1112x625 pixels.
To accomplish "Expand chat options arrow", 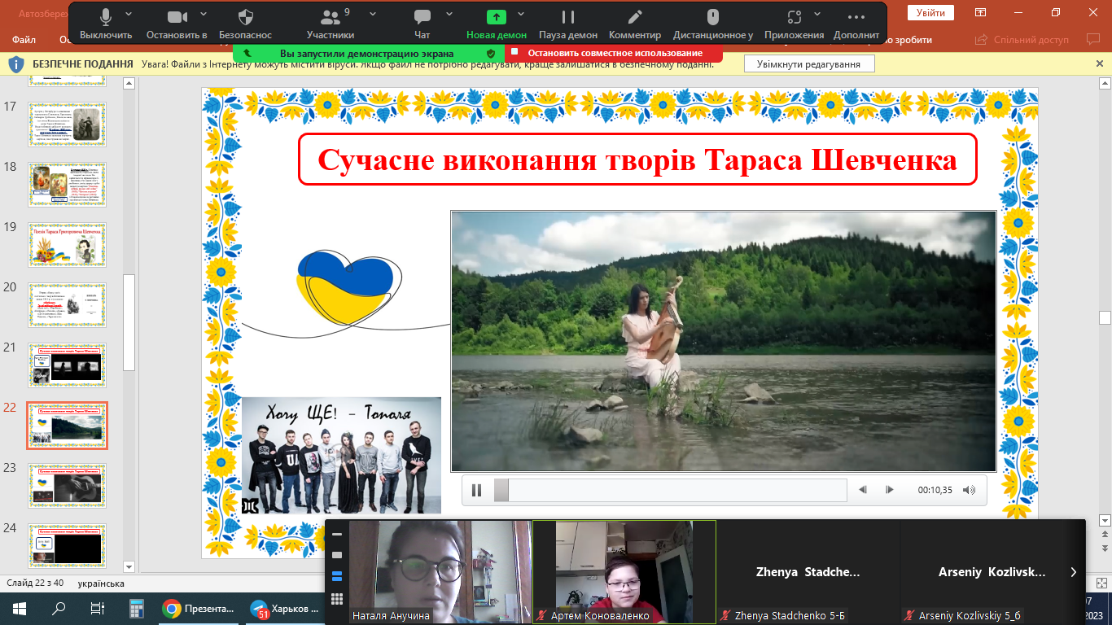I will point(448,14).
